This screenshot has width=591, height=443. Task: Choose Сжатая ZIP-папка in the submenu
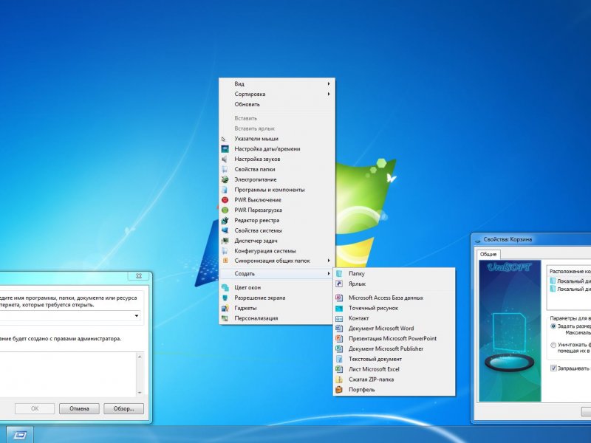tap(394, 380)
